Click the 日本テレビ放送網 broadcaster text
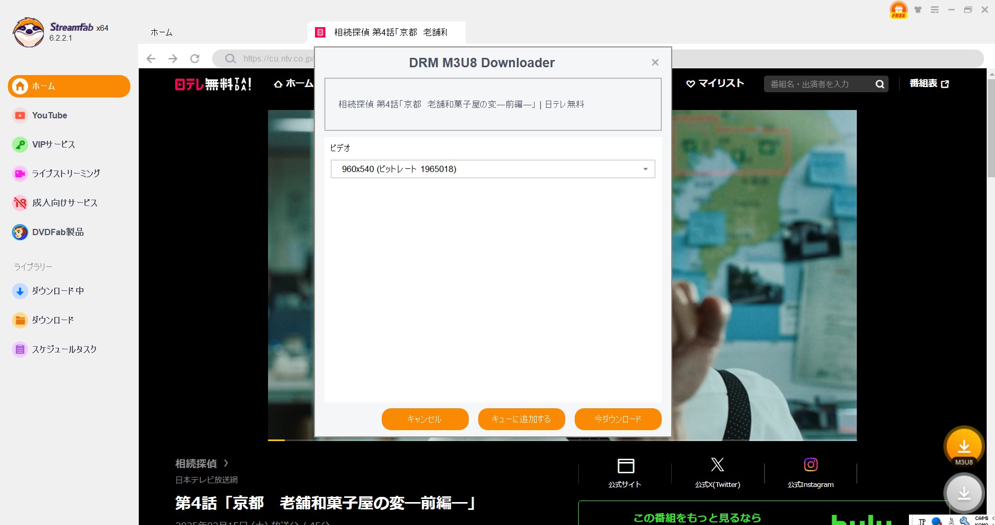 (207, 480)
